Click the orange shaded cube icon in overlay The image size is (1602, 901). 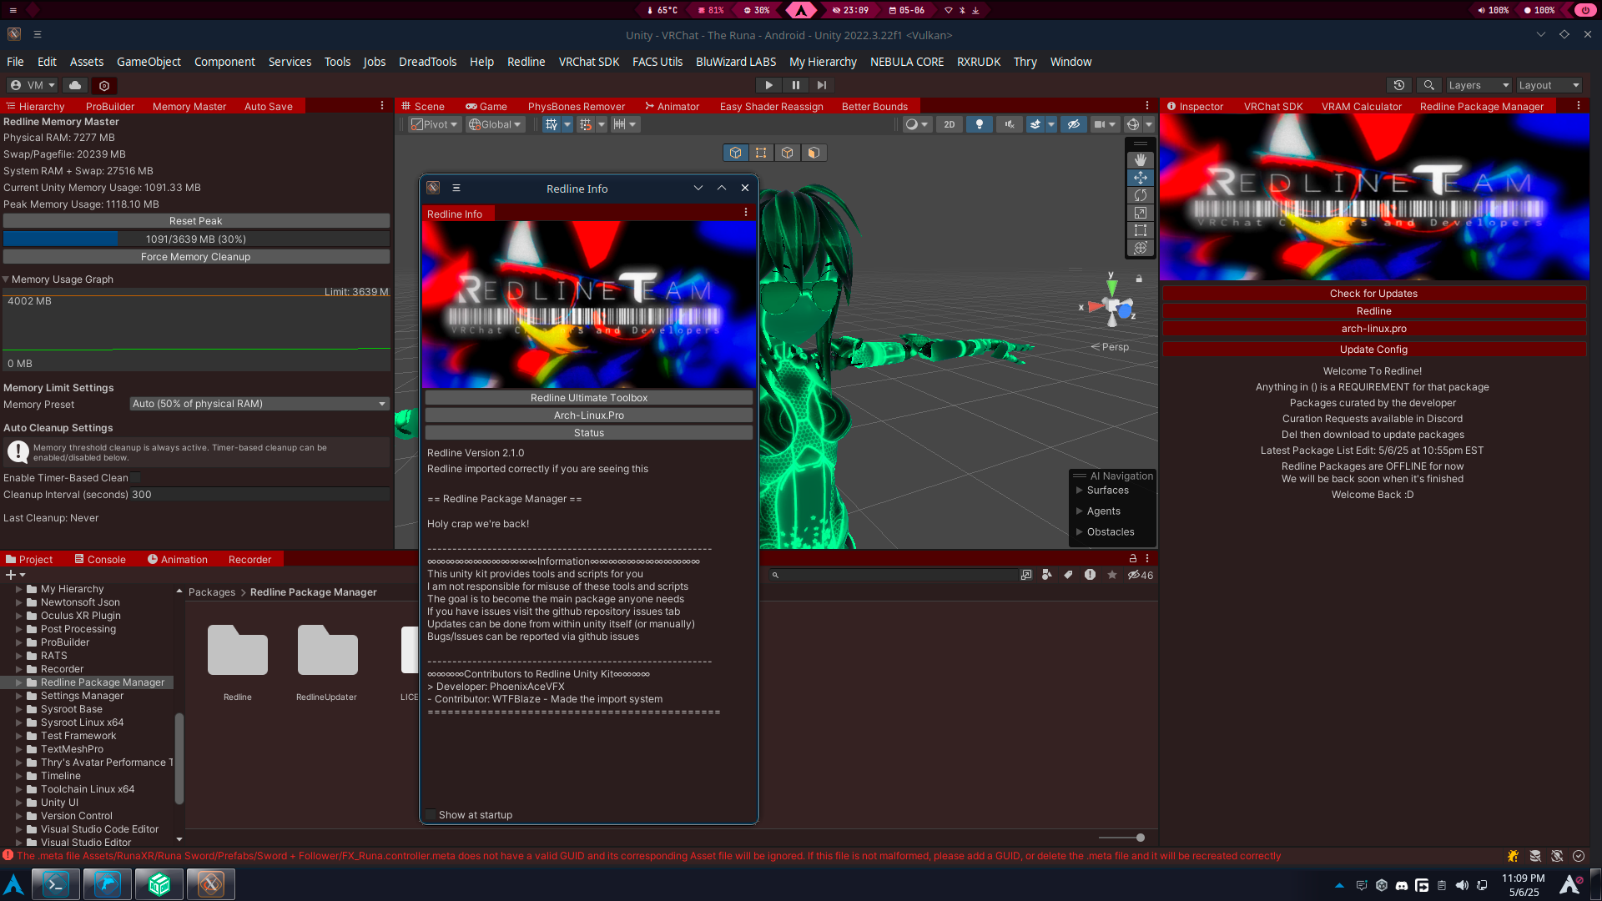pos(814,153)
